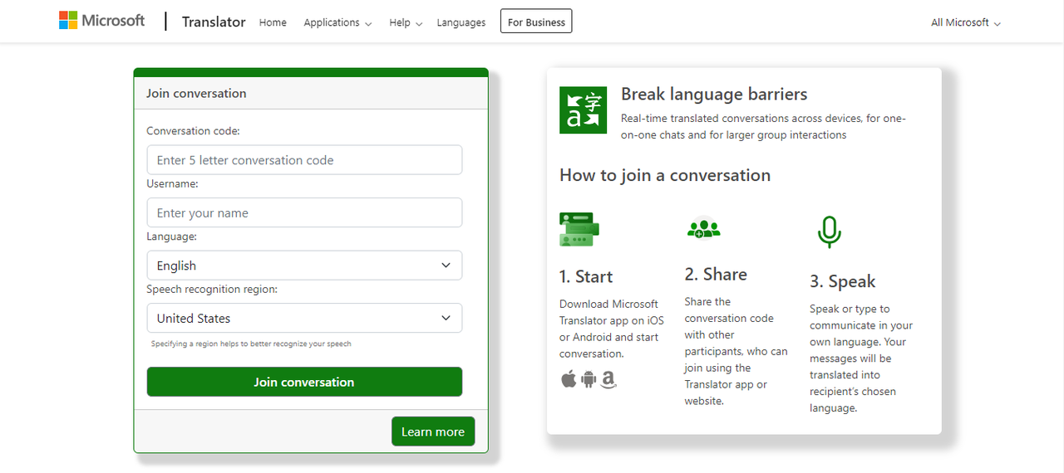Click the 1. Start step heading
This screenshot has height=473, width=1064.
click(586, 276)
